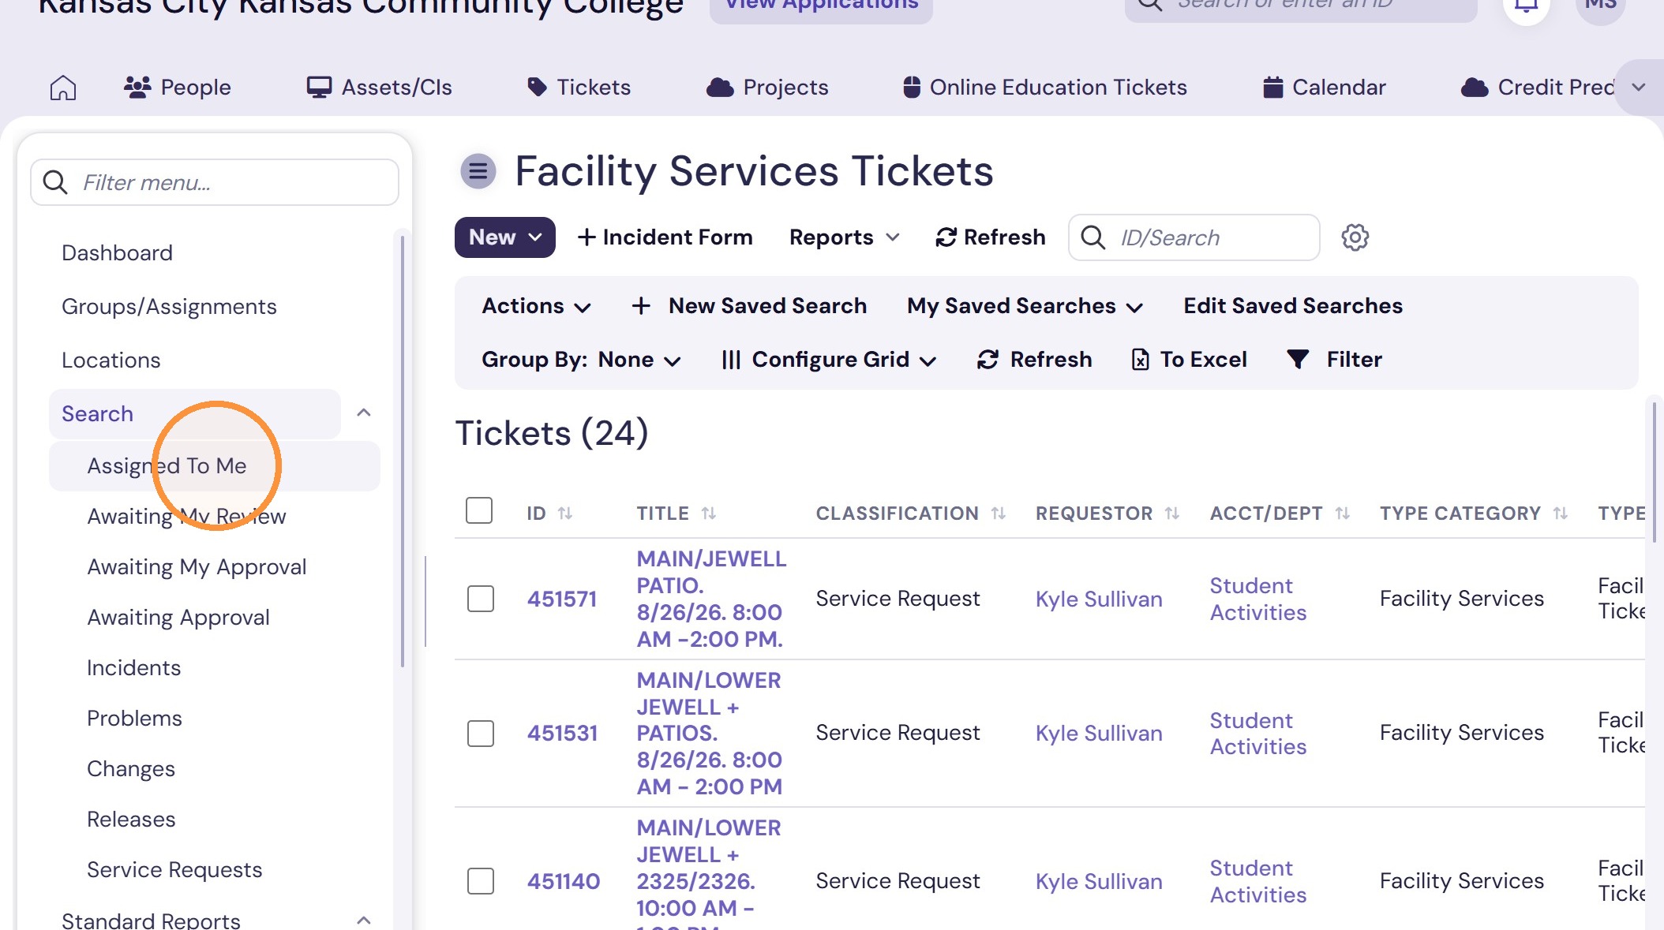Click the Refresh icon next to Reports
Viewport: 1664px width, 930px height.
coord(946,237)
